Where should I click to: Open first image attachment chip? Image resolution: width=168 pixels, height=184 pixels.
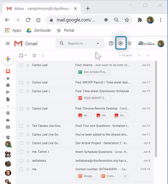(x=84, y=115)
